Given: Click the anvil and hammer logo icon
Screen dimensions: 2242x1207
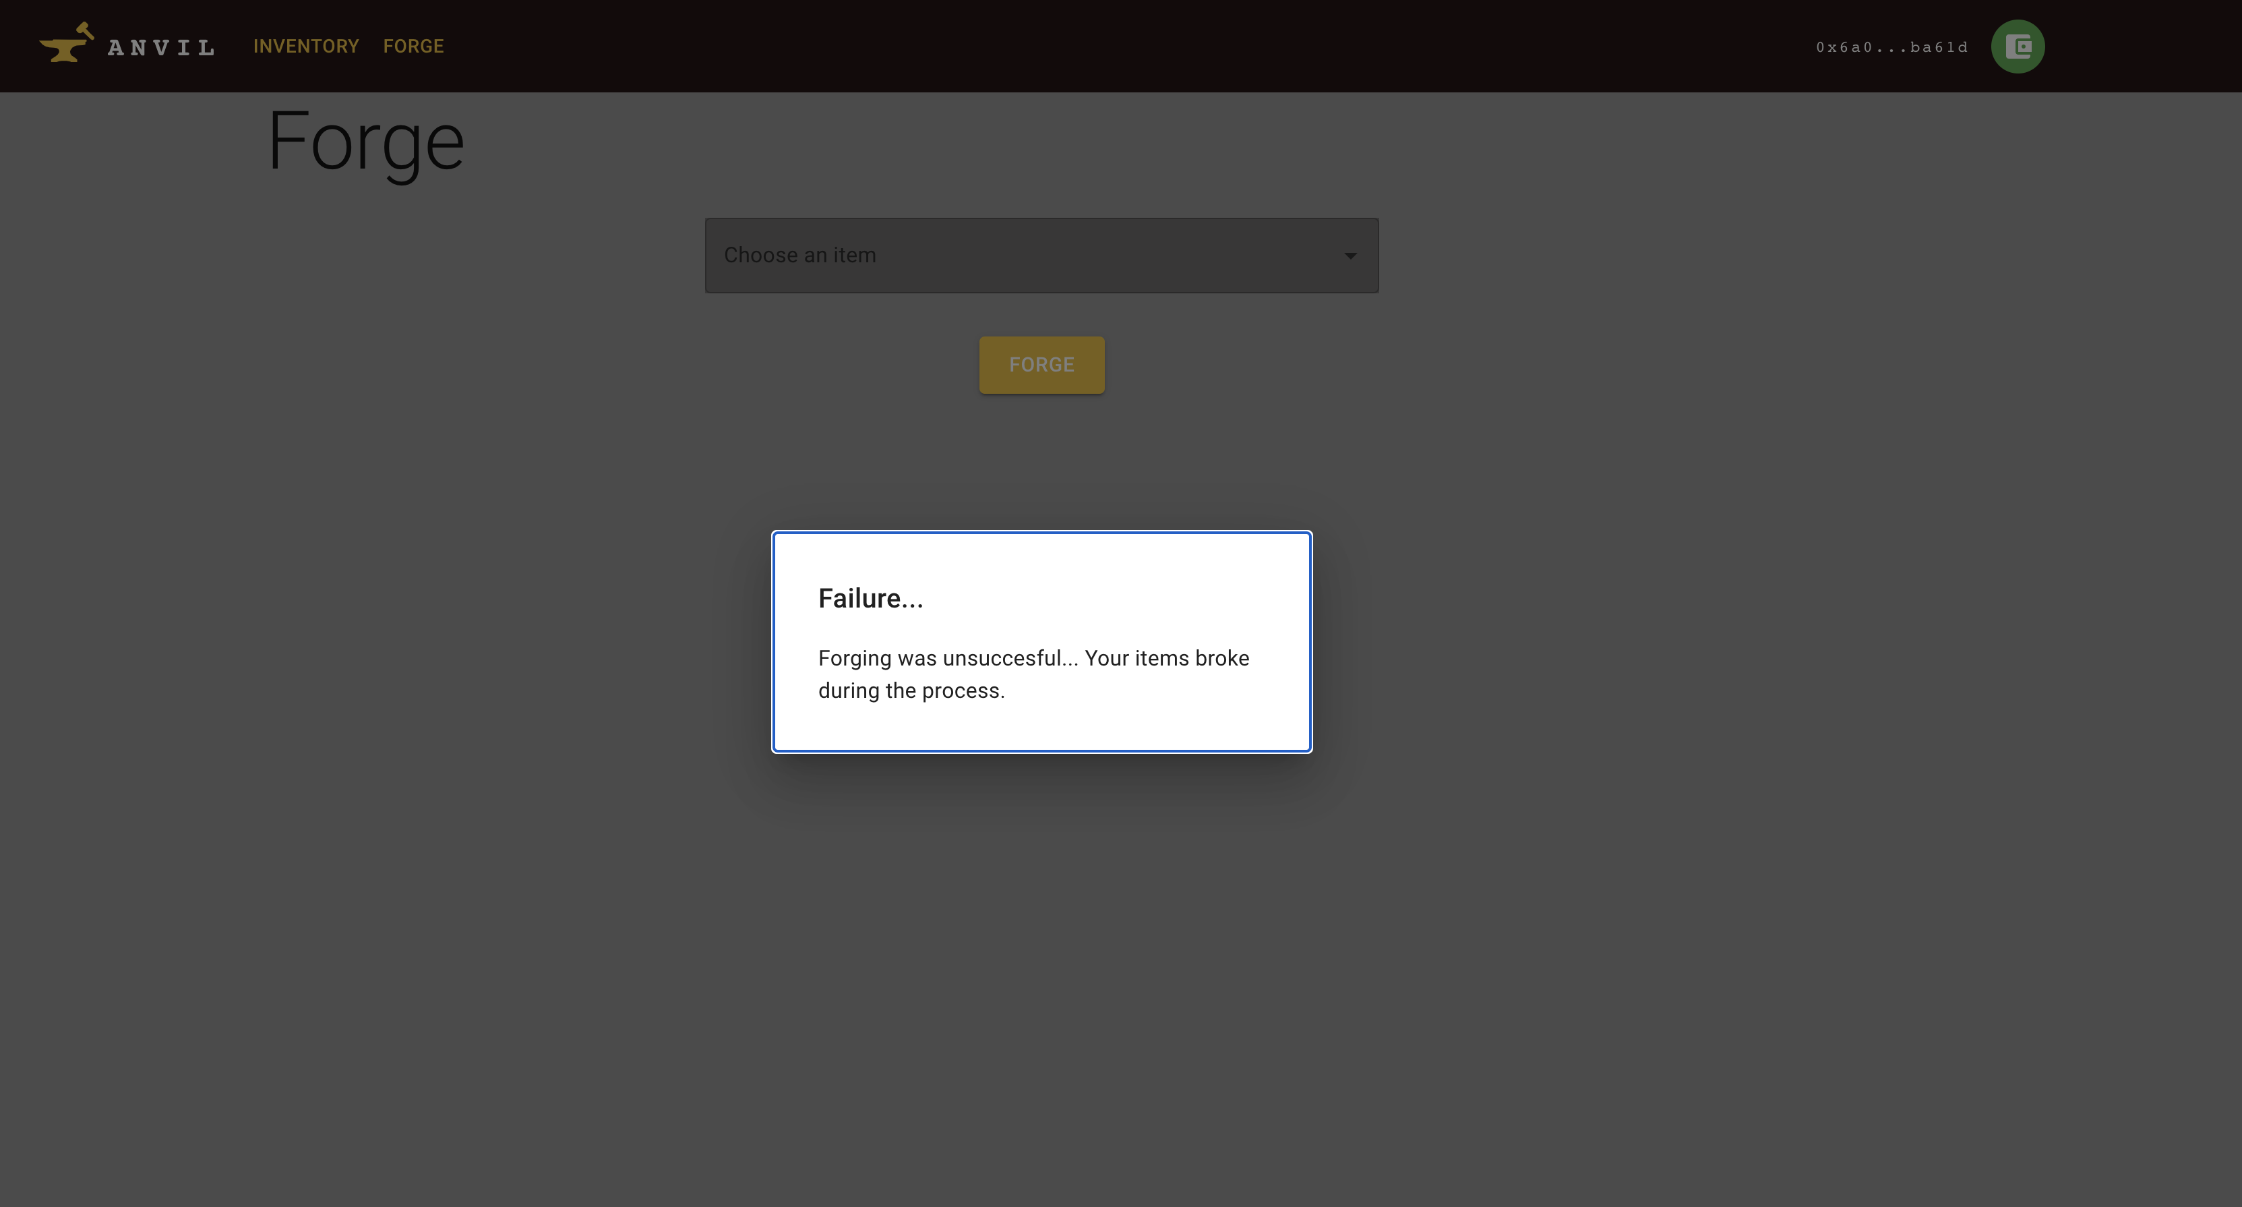Looking at the screenshot, I should (x=66, y=44).
